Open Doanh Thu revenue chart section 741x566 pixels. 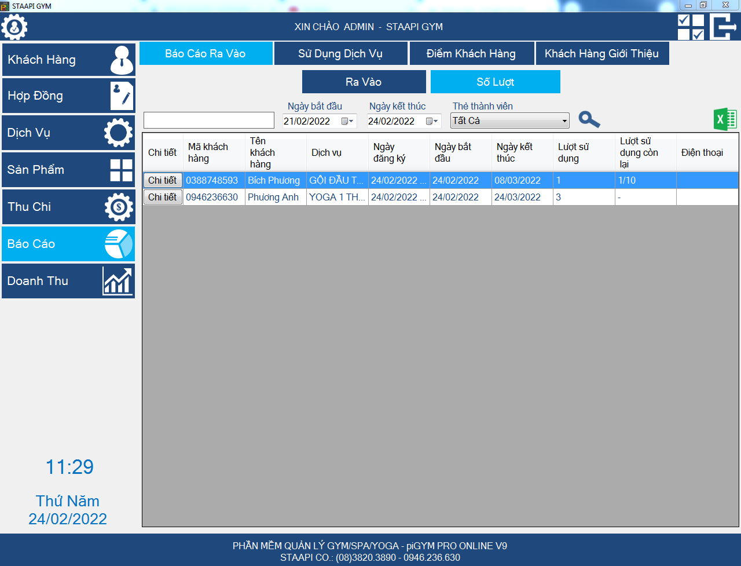tap(68, 281)
